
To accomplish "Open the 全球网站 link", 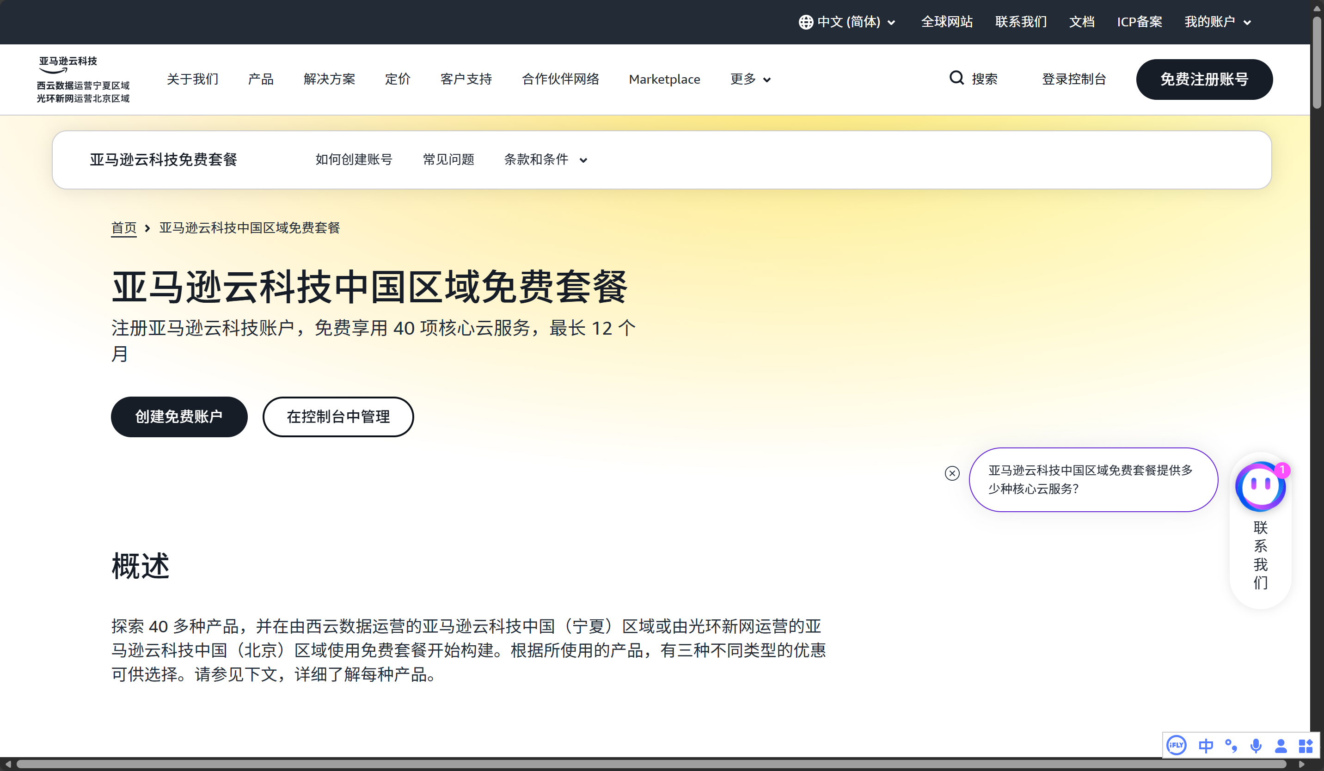I will pos(947,22).
